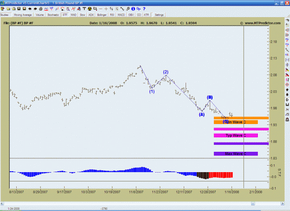Click the WP wave projection icon
This screenshot has height=211, width=290.
tap(52, 8)
